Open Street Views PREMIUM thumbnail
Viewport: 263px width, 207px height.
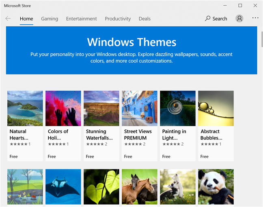click(140, 108)
